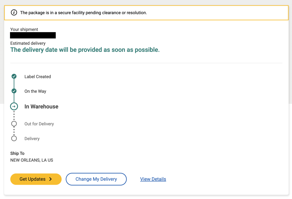Click the In Warehouse arrow status icon
This screenshot has height=199, width=292.
(14, 106)
